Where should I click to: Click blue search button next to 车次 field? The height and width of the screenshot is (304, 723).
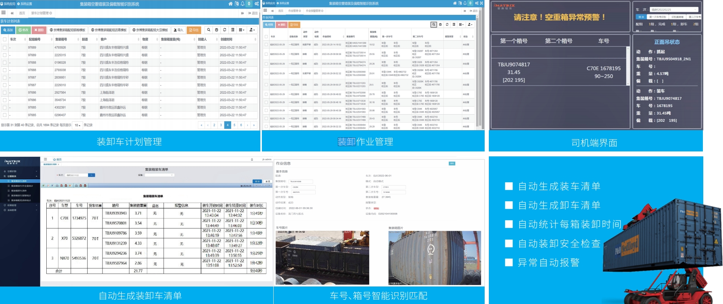click(x=91, y=175)
